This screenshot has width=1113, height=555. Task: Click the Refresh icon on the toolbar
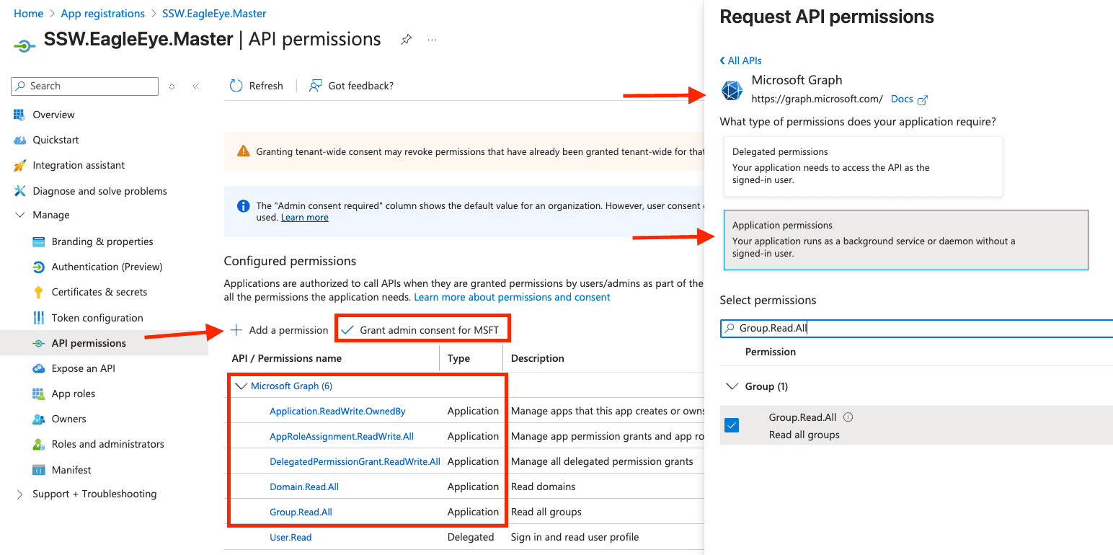pos(236,86)
